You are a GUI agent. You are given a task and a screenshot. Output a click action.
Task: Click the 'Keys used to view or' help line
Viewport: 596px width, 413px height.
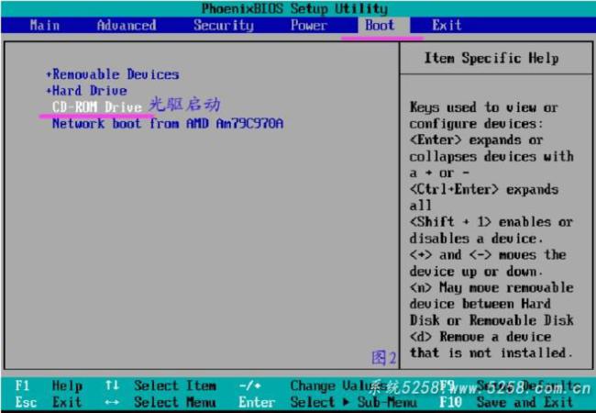(x=483, y=107)
